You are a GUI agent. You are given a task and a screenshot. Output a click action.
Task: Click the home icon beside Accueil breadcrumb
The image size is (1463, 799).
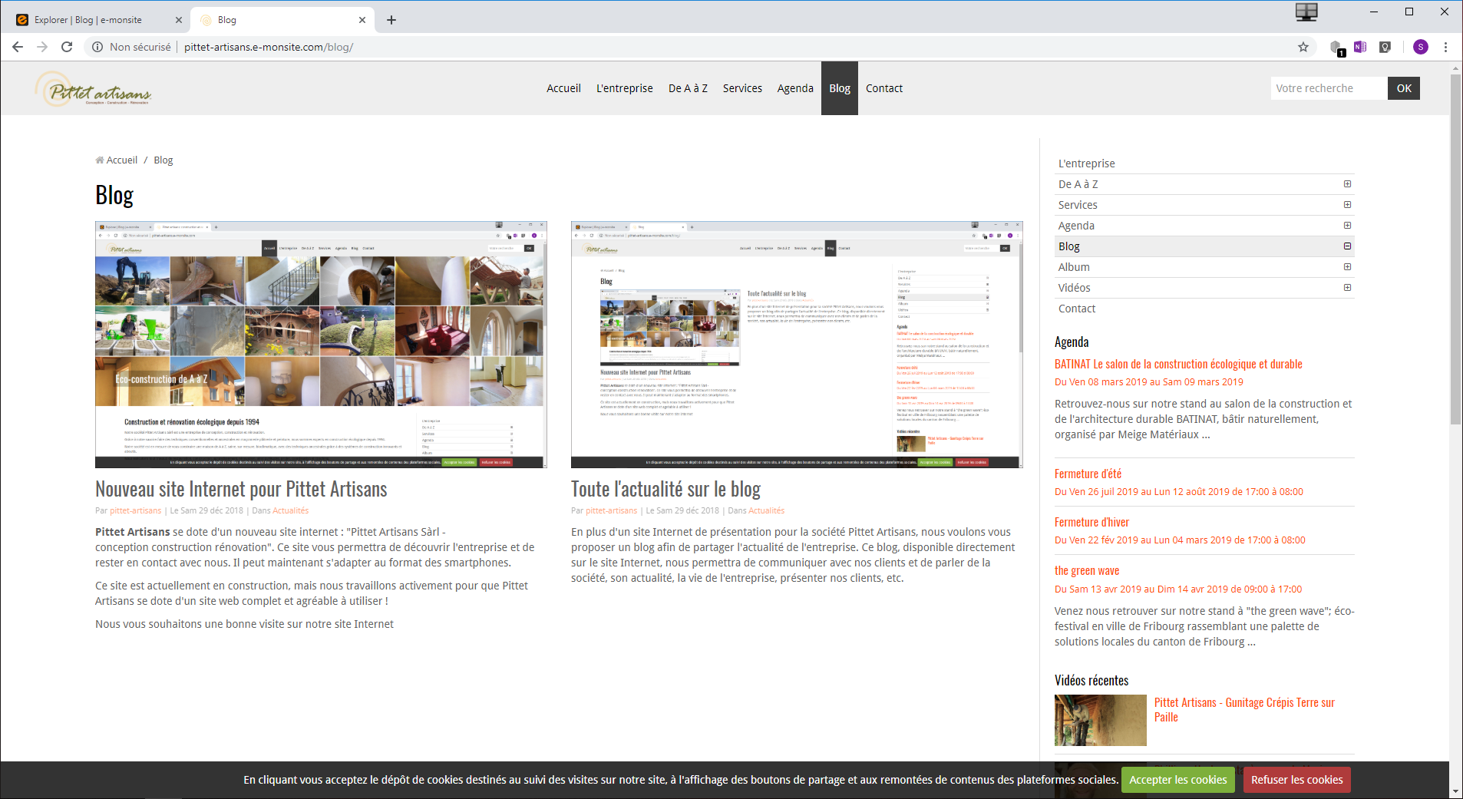(x=100, y=160)
